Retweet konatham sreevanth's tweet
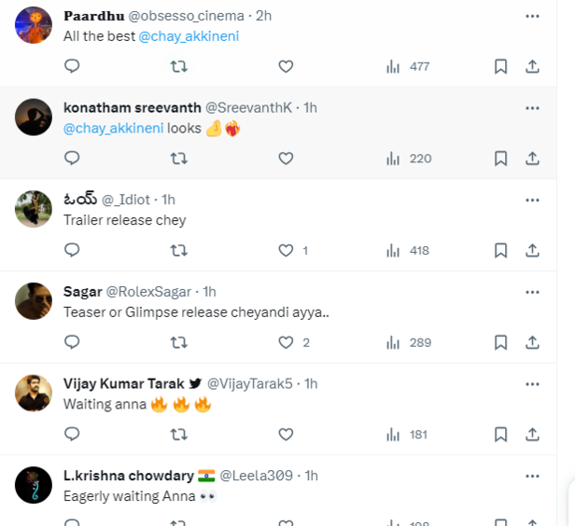Screen dimensions: 575x526 click(x=178, y=159)
